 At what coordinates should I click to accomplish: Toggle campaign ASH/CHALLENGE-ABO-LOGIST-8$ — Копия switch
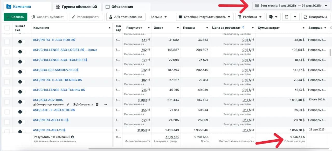22,52
